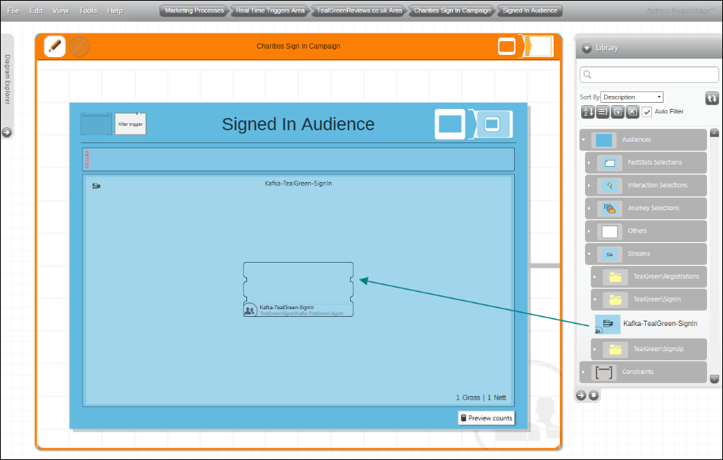Screen dimensions: 723x460
Task: Open the Tools menu
Action: (x=88, y=10)
